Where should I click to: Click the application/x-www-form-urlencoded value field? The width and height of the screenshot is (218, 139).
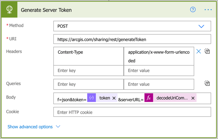(x=159, y=56)
